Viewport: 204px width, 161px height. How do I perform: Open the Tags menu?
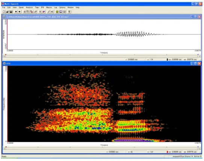coord(37,7)
